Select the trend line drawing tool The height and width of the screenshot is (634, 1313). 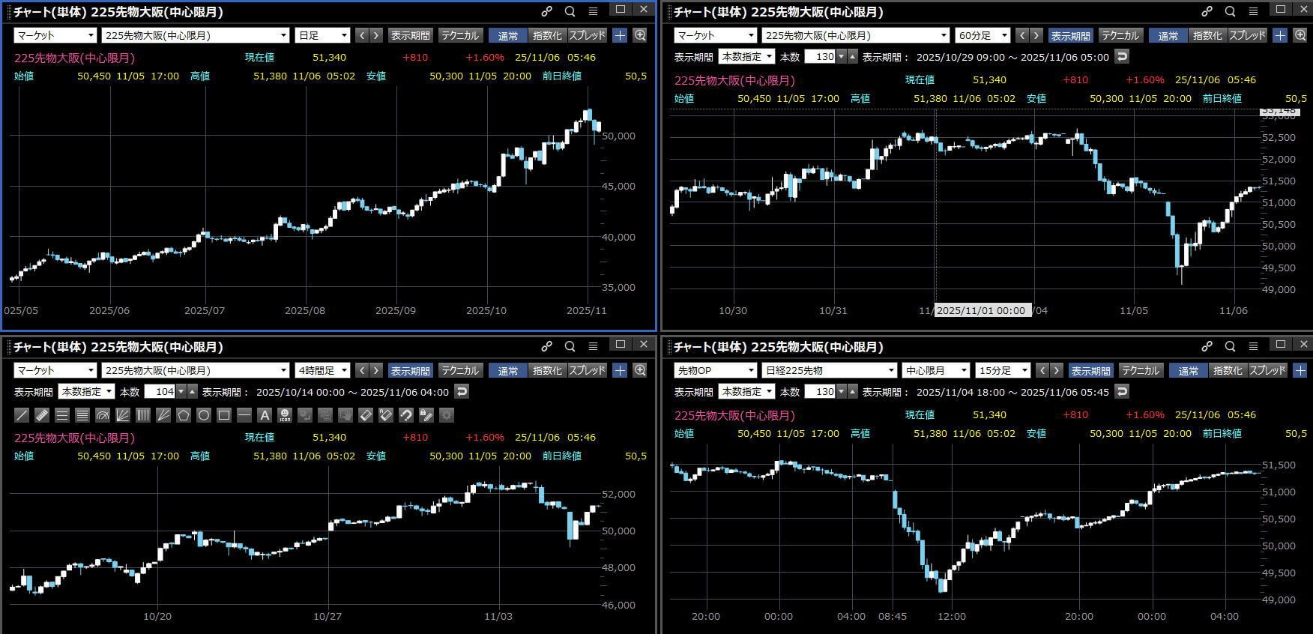tap(22, 415)
